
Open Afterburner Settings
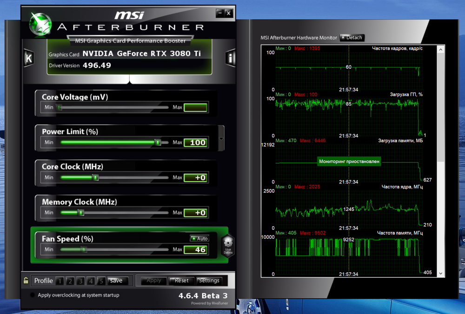pyautogui.click(x=208, y=281)
